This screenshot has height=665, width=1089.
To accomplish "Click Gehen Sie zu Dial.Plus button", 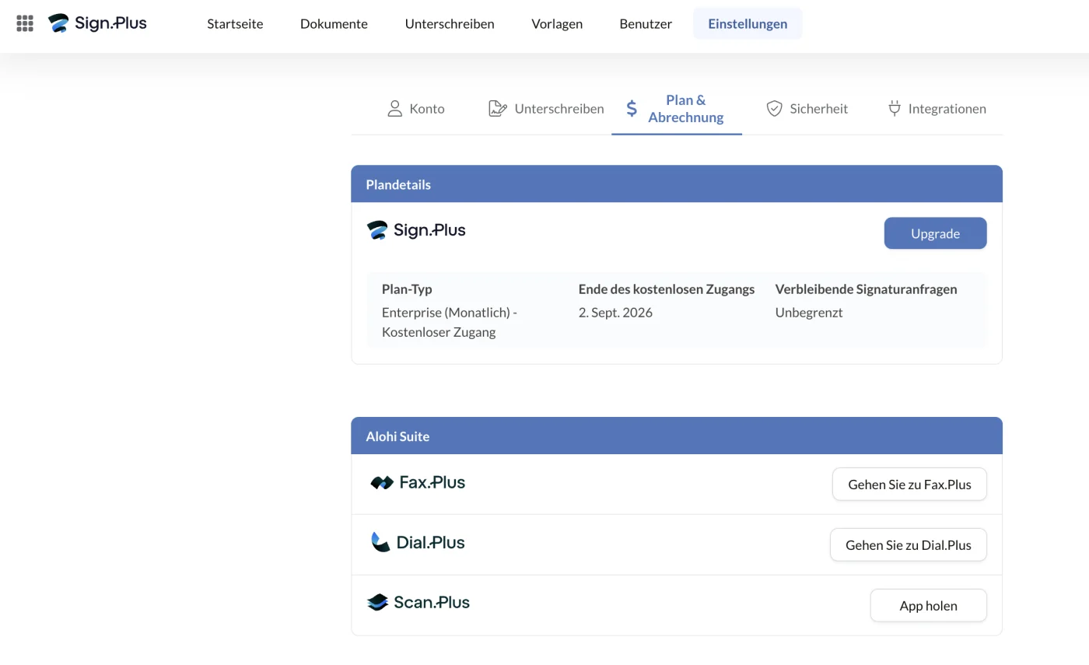I will 909,545.
